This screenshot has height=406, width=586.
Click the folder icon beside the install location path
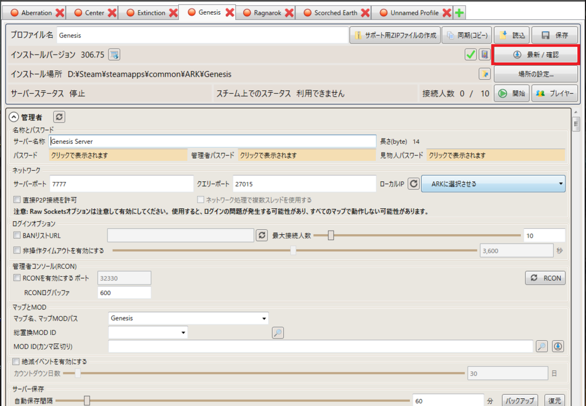[484, 74]
